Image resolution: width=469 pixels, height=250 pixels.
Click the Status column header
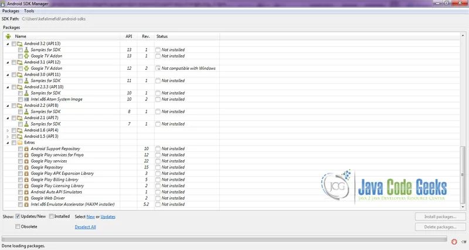[187, 36]
